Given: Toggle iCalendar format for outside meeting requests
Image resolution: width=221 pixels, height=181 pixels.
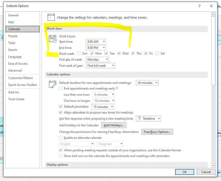Looking at the screenshot, I should tap(61, 150).
